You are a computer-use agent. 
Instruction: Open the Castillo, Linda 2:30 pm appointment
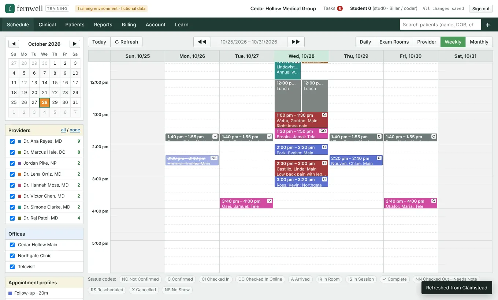pyautogui.click(x=301, y=168)
